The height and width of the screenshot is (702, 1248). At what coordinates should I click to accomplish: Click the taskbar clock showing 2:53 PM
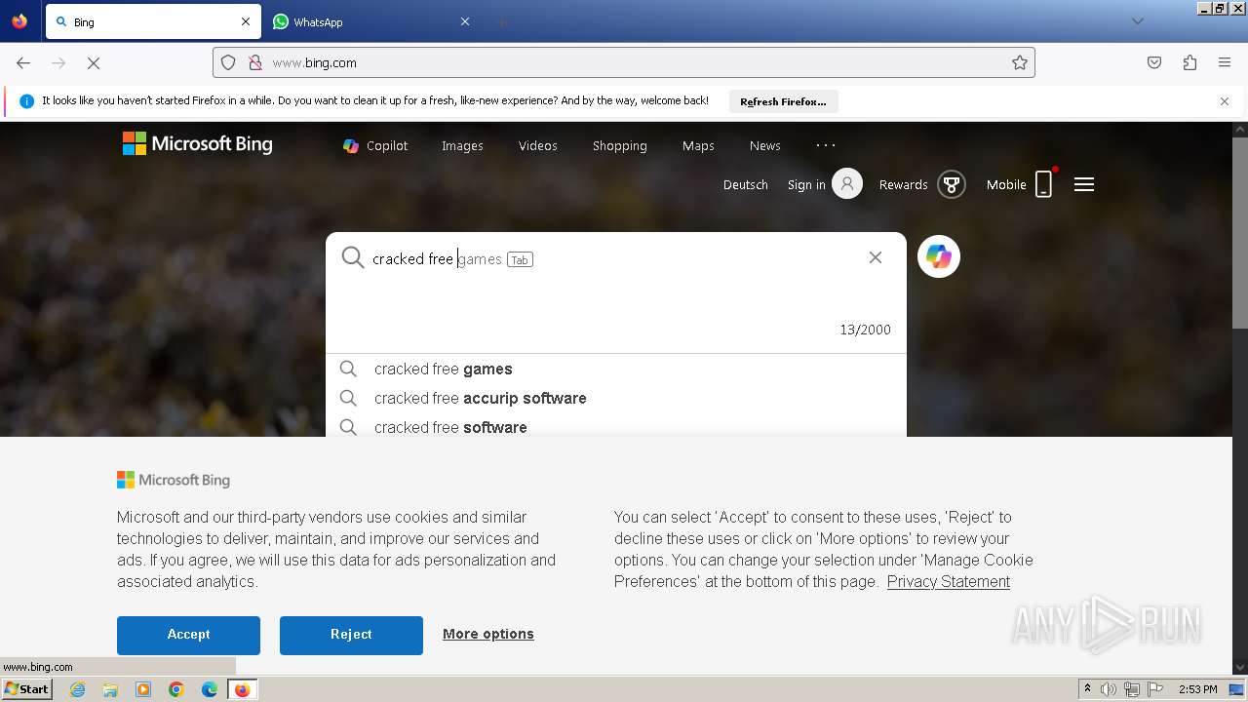(x=1198, y=689)
